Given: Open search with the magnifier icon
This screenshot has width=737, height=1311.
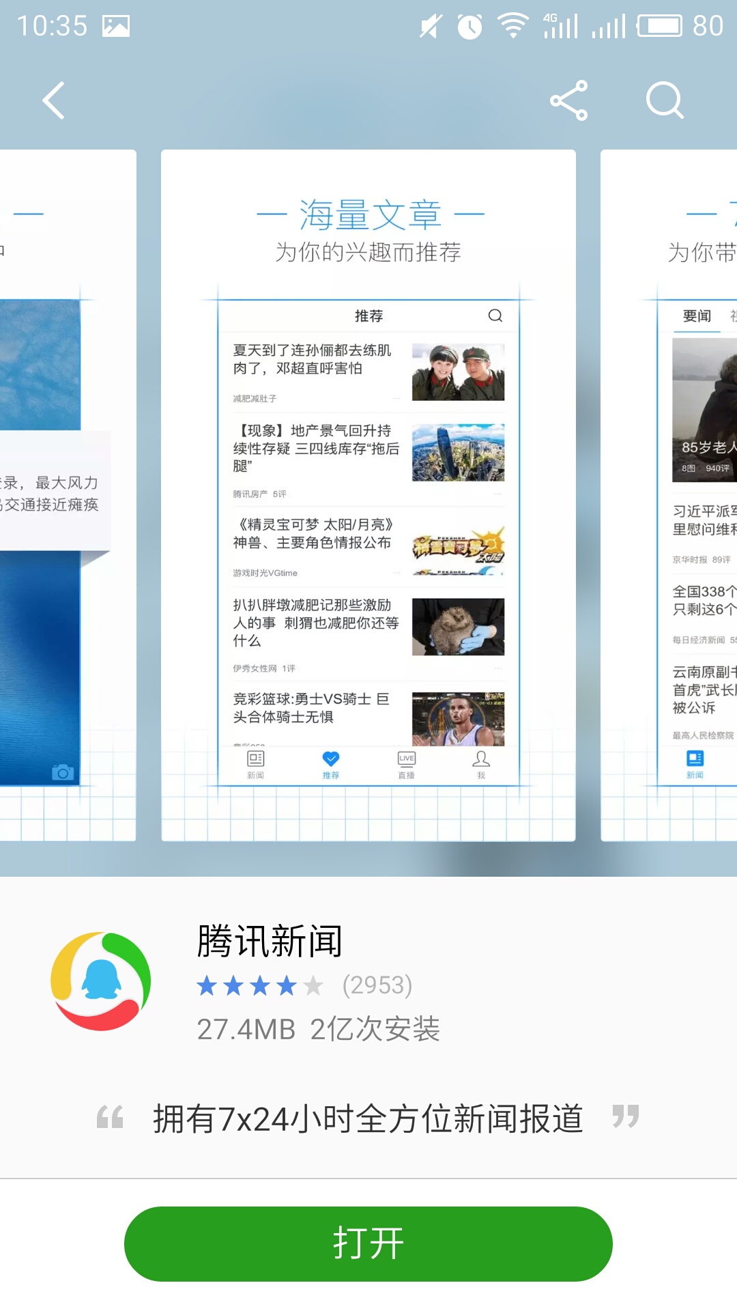Looking at the screenshot, I should pyautogui.click(x=664, y=101).
